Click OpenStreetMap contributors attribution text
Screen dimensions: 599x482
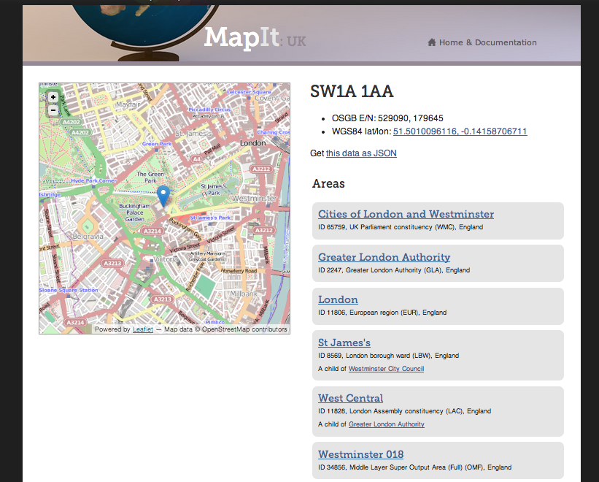tap(244, 329)
